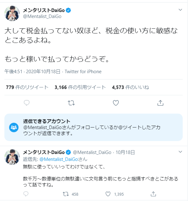This screenshot has height=201, width=189.
Task: Open the main tweet's more options chevron
Action: coord(180,10)
